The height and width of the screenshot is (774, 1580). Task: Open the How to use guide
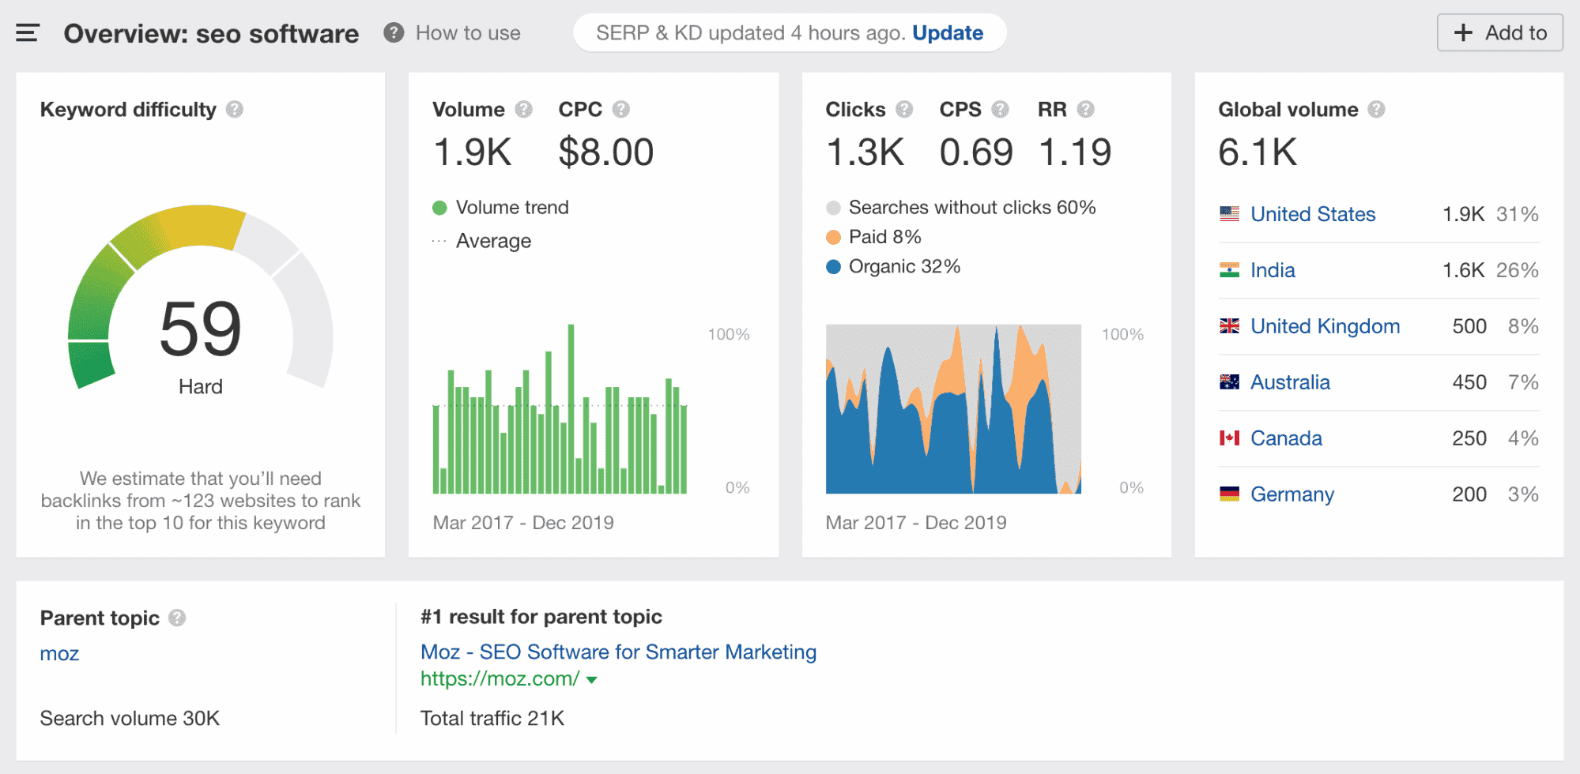[x=467, y=33]
